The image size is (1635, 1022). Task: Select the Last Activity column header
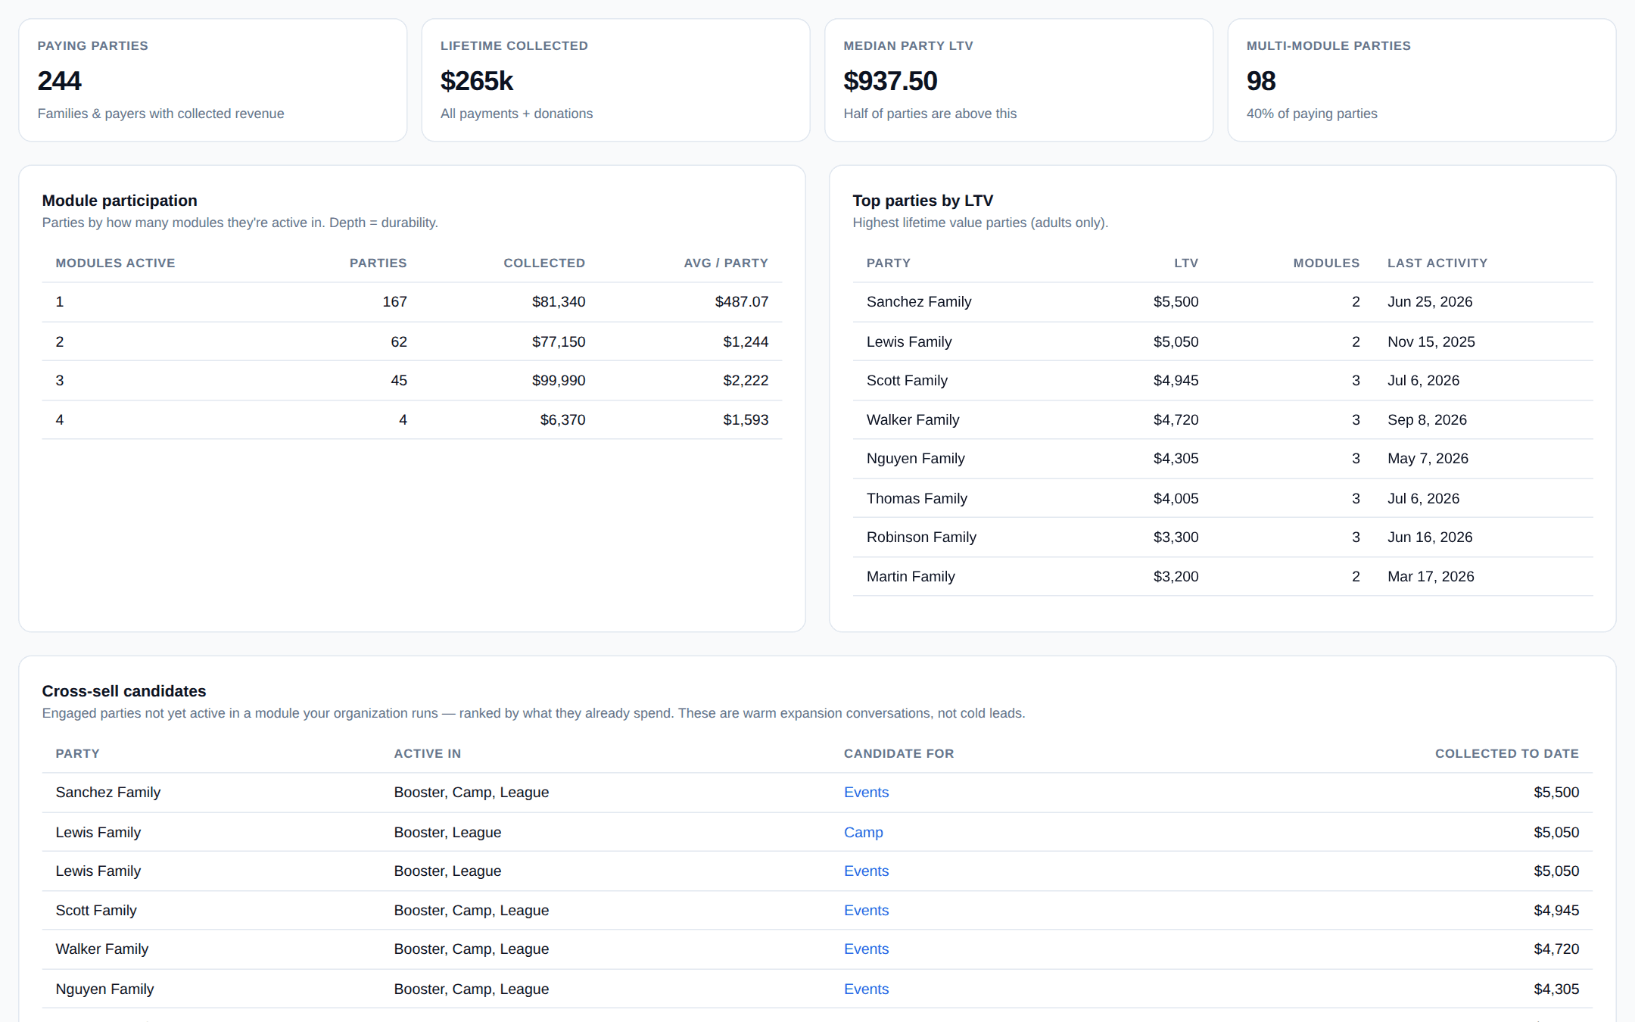pyautogui.click(x=1437, y=263)
